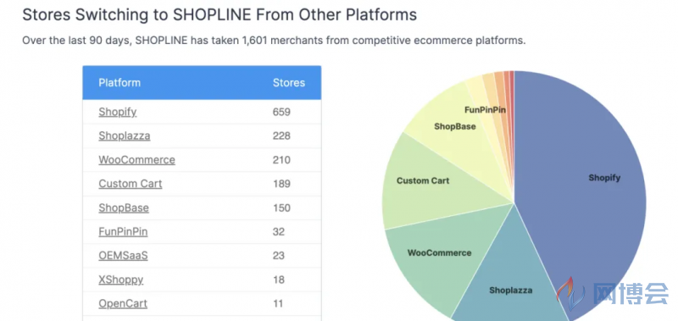Select the ShopBase pie slice
678x321 pixels.
[455, 126]
